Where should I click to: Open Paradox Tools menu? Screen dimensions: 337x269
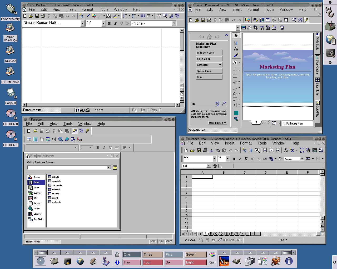(68, 124)
